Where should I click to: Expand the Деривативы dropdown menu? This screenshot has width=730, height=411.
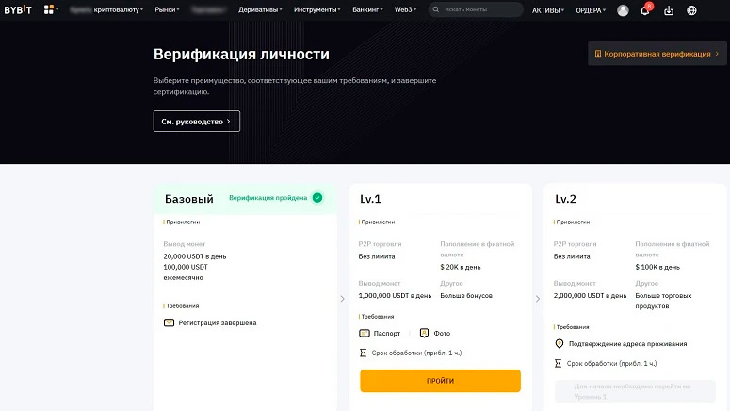[260, 9]
